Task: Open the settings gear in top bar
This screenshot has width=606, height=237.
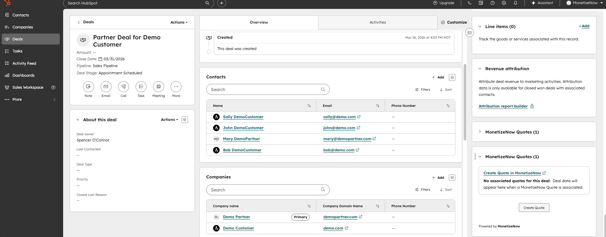Action: [x=504, y=3]
